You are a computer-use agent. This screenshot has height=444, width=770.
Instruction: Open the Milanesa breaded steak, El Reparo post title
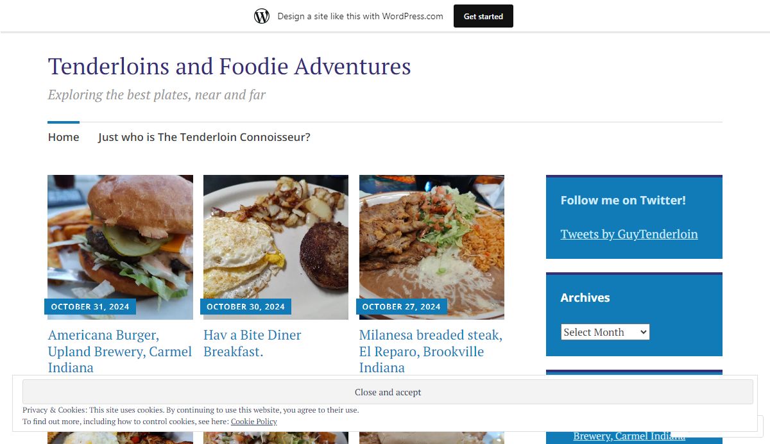[431, 351]
